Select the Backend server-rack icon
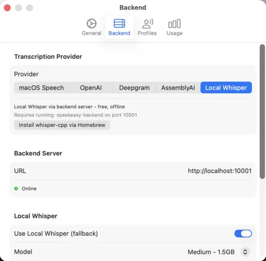Image resolution: width=266 pixels, height=261 pixels. click(119, 23)
